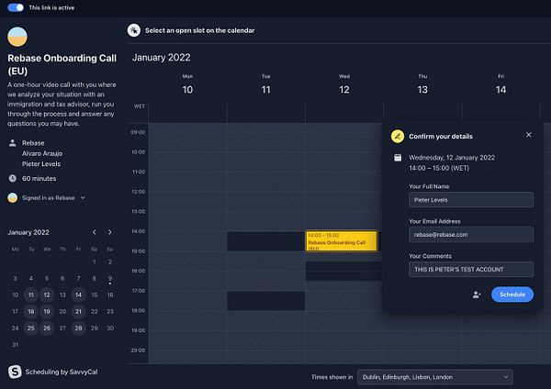Open the 'Scheduling by SavvyCal' link
The width and height of the screenshot is (551, 389).
tap(62, 372)
